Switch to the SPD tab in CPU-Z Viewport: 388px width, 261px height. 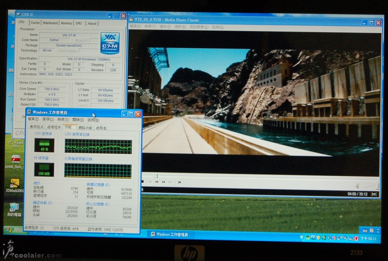pos(79,23)
